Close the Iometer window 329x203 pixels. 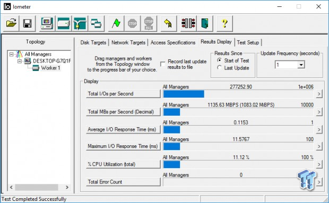tap(318, 6)
